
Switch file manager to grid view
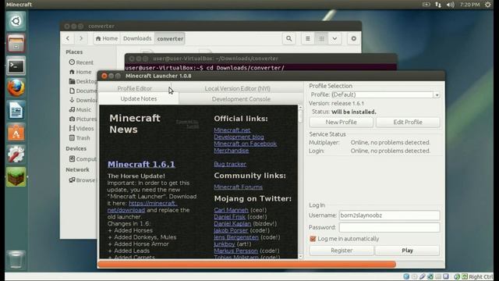tap(321, 38)
